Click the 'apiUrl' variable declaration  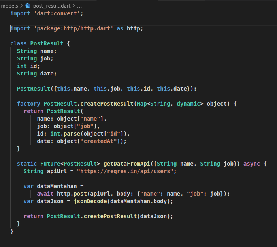(x=57, y=171)
